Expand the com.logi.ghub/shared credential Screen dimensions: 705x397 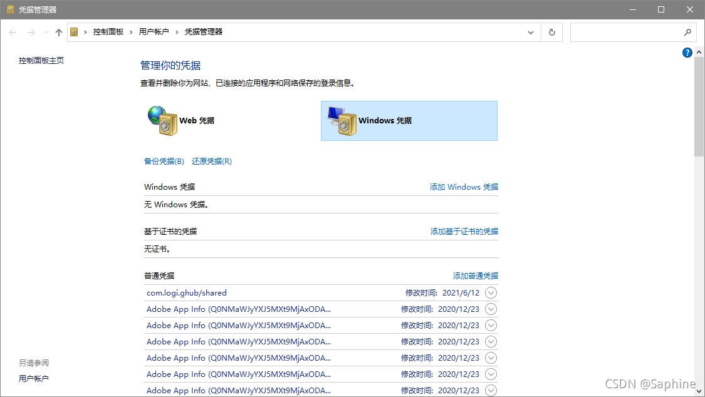(x=491, y=293)
